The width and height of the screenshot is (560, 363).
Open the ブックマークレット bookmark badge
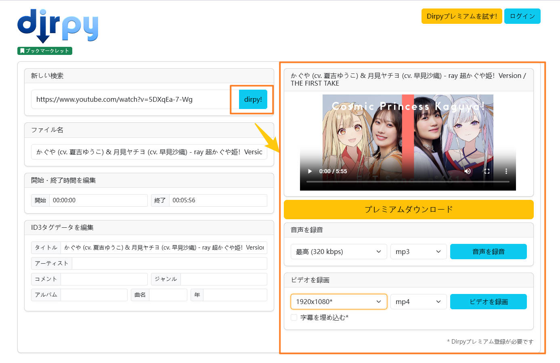click(45, 51)
